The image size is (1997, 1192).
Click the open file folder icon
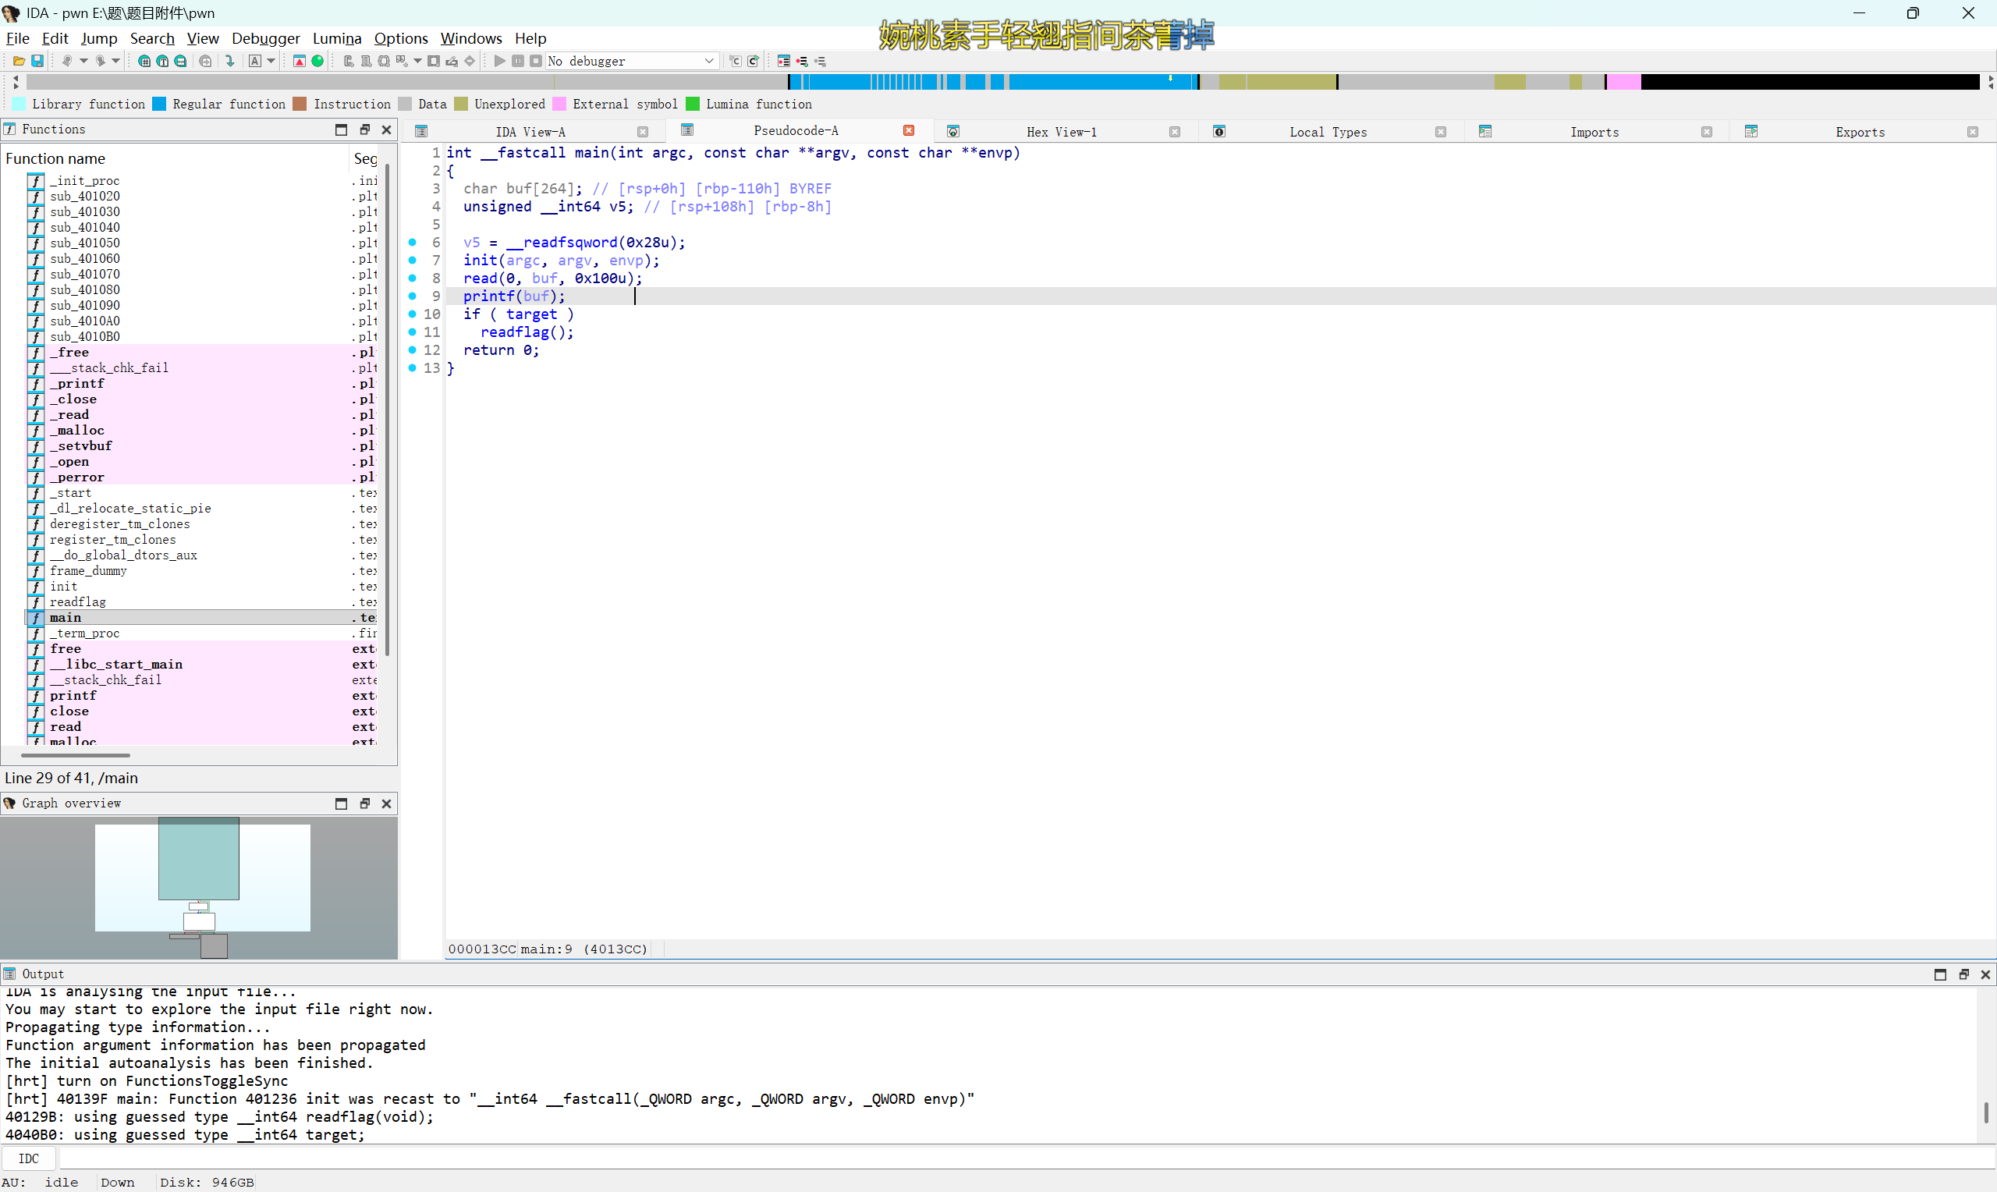coord(19,61)
